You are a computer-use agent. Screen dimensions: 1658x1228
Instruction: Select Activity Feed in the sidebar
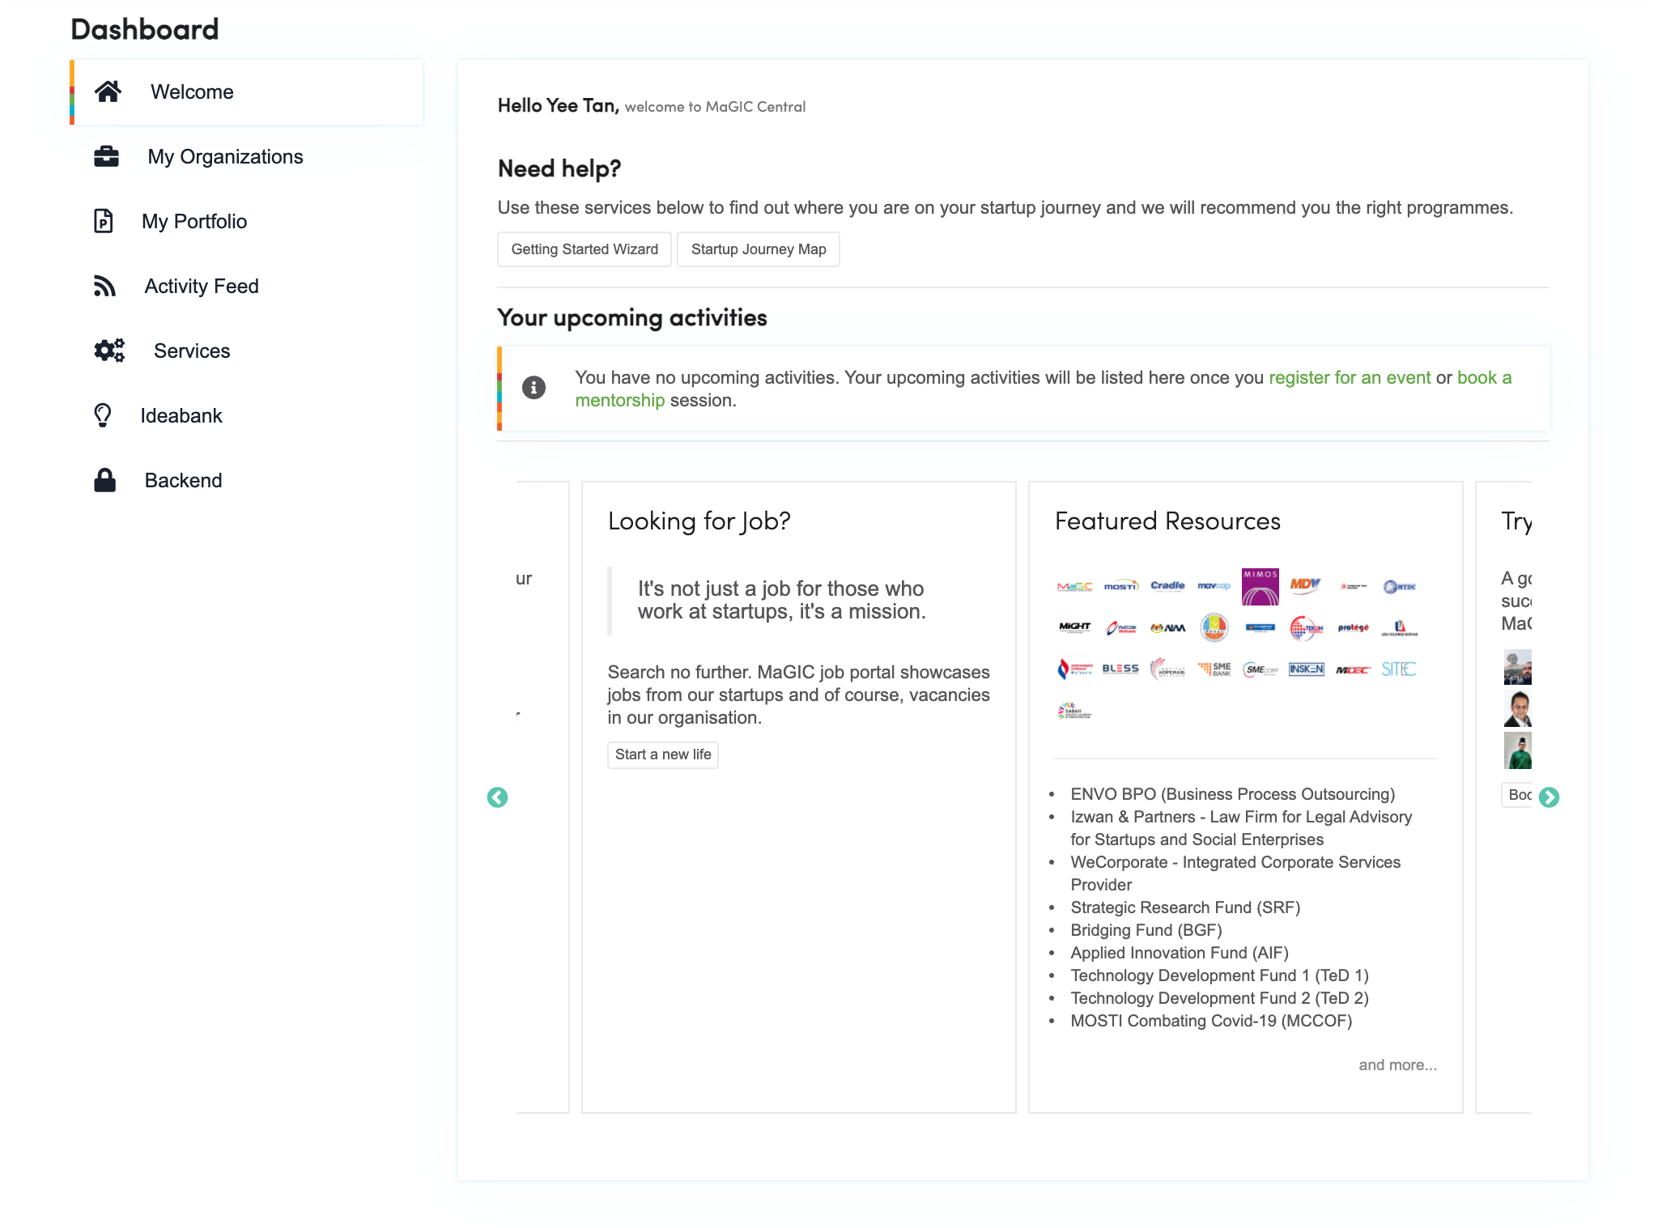pos(248,287)
